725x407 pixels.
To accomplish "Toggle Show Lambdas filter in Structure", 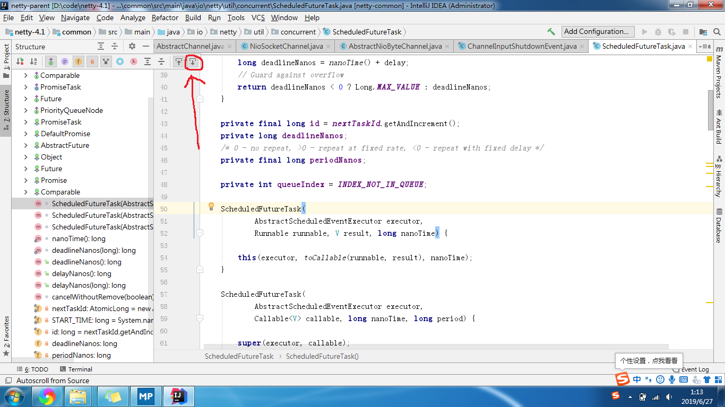I will (134, 61).
